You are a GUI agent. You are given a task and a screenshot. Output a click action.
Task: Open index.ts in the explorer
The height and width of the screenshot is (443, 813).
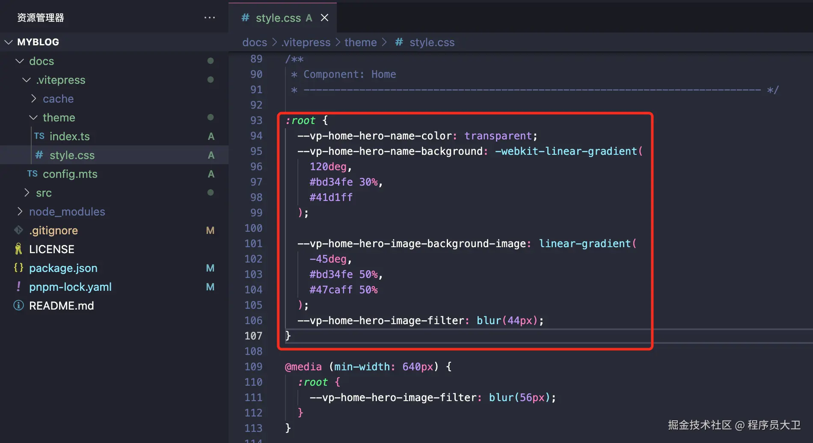pos(70,136)
